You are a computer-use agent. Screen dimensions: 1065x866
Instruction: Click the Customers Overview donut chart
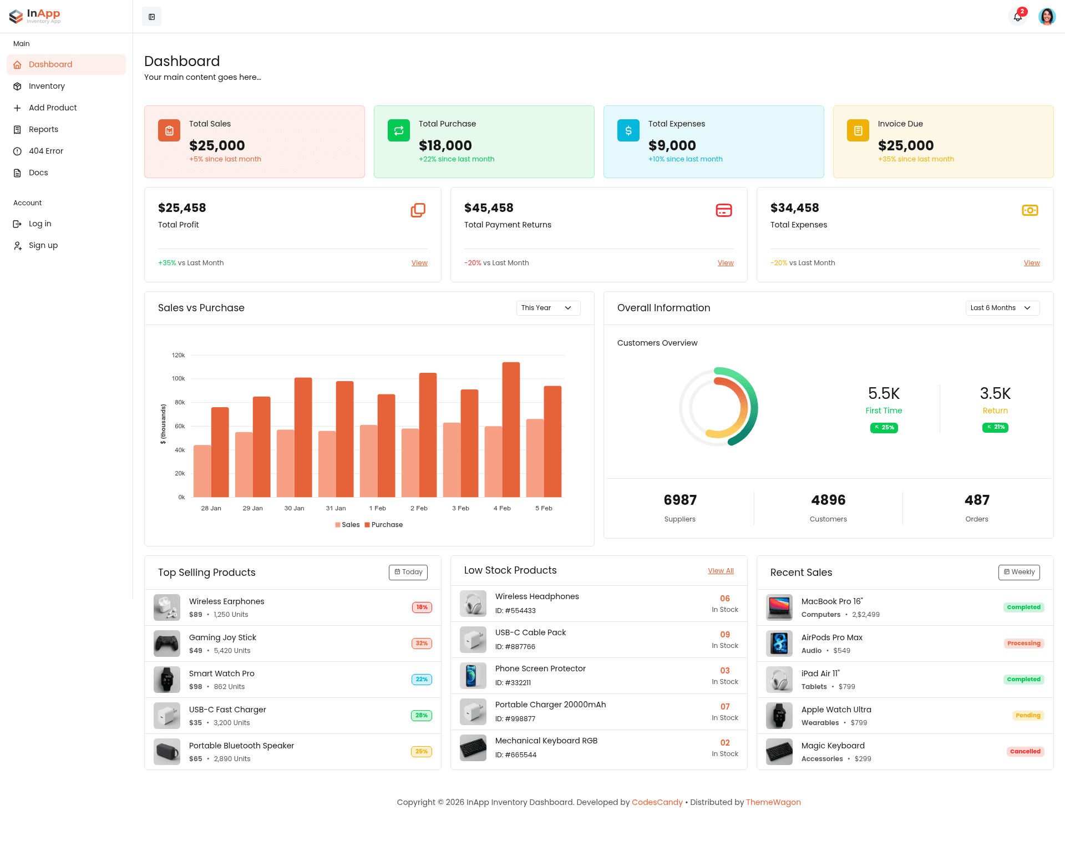[718, 407]
